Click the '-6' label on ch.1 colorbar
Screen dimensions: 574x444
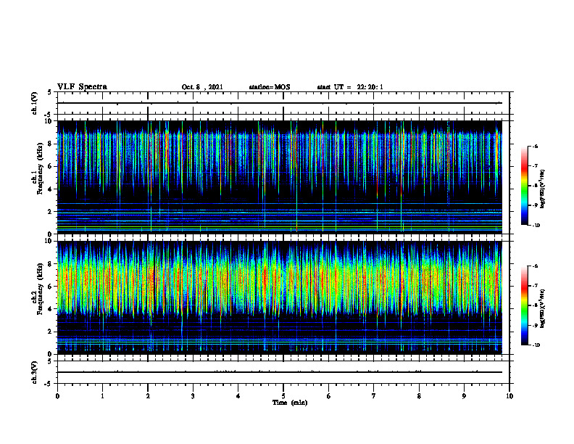click(535, 147)
